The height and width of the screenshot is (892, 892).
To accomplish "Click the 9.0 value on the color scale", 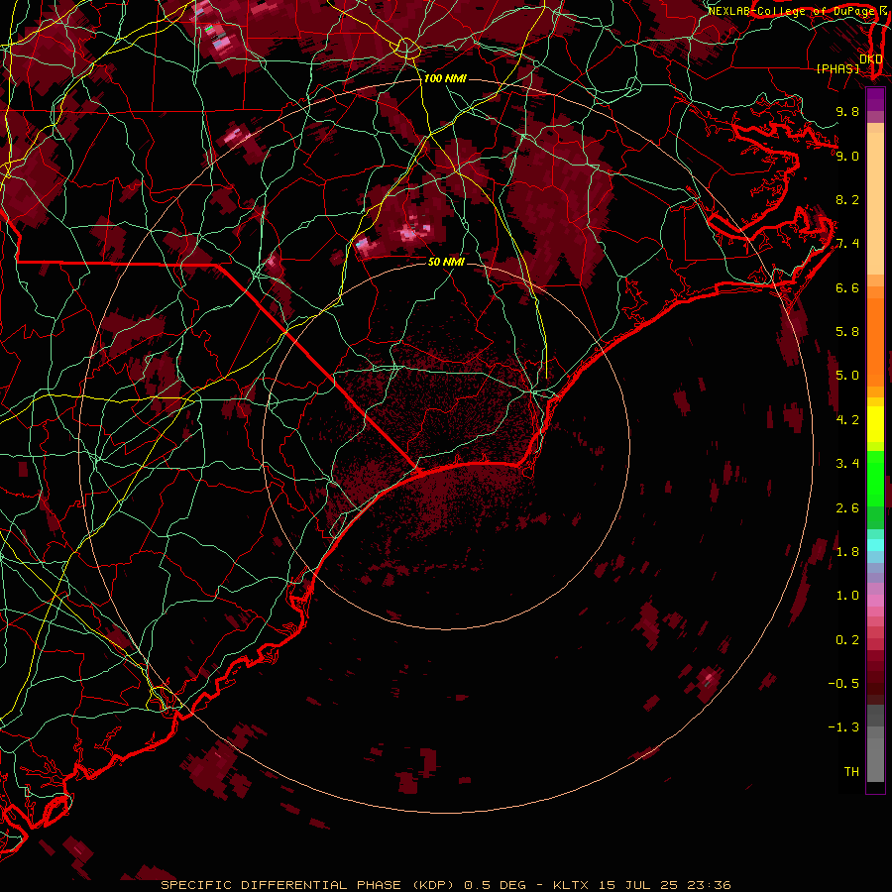I will pos(847,156).
